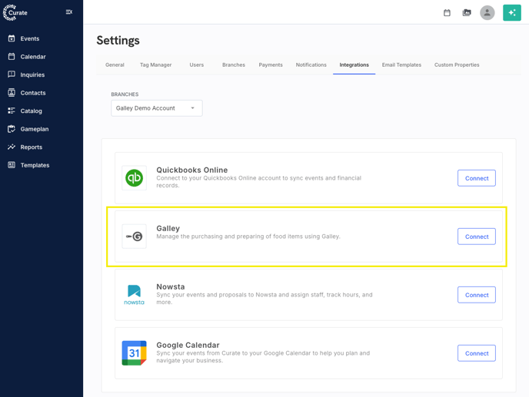The height and width of the screenshot is (397, 529).
Task: Switch to the Tag Manager tab
Action: click(x=156, y=65)
